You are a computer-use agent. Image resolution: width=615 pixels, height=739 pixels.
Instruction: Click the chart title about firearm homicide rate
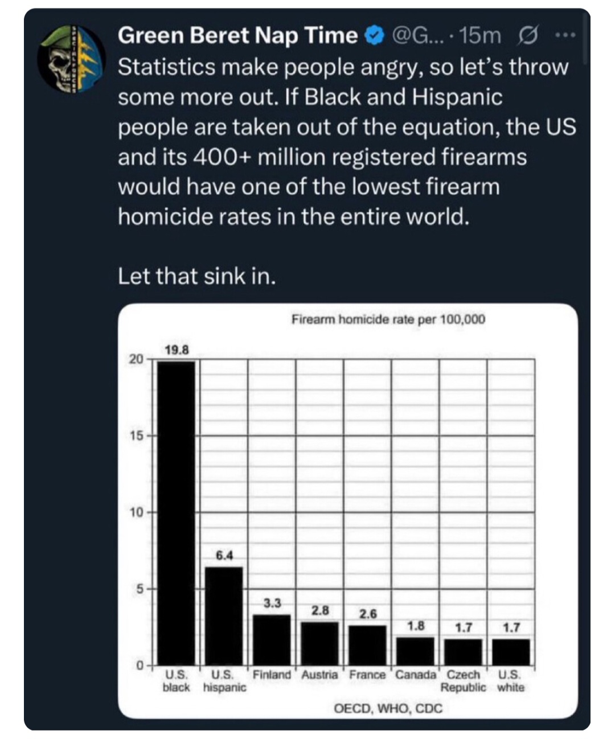(x=388, y=319)
